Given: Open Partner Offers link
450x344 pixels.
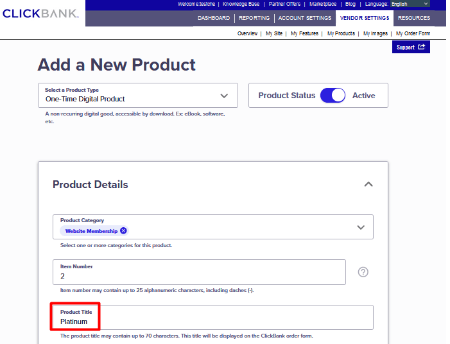Looking at the screenshot, I should tap(284, 4).
